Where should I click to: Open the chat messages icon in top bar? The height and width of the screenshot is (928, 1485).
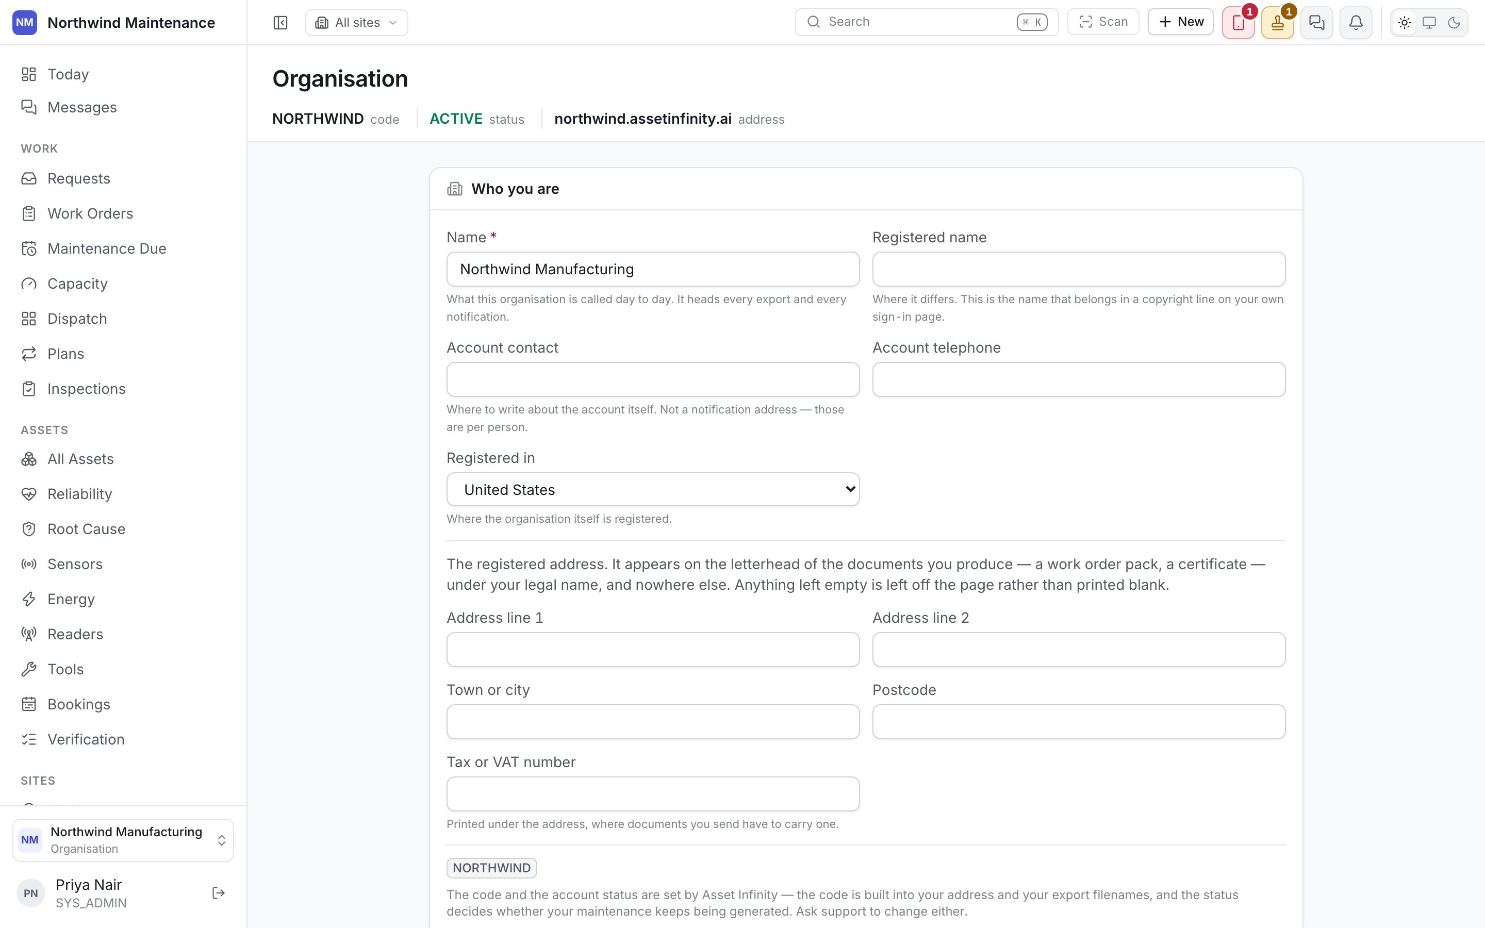pos(1317,23)
